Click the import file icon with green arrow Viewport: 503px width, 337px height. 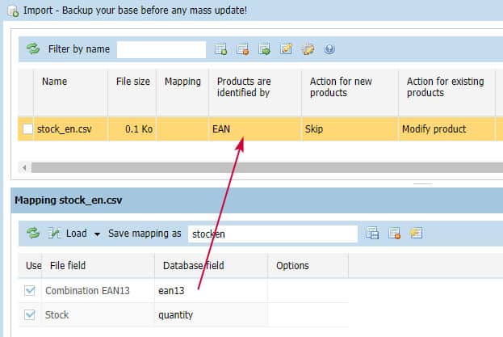point(264,49)
